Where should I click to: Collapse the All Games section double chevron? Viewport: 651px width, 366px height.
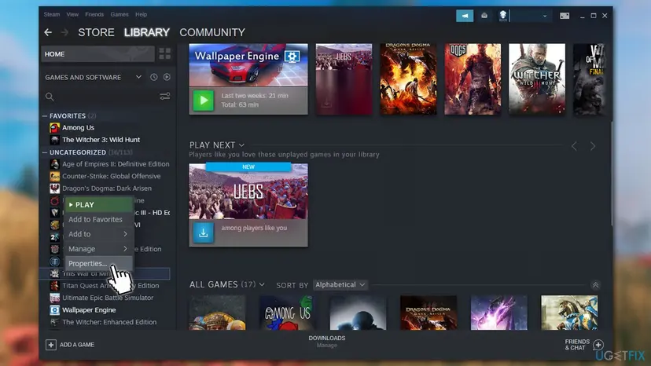[595, 284]
